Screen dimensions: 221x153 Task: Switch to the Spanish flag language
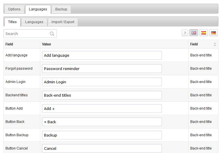click(x=204, y=33)
